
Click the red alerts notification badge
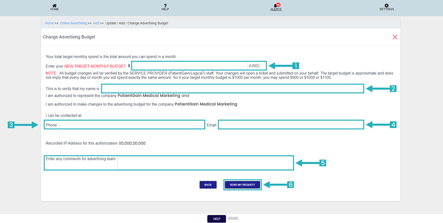[x=278, y=4]
